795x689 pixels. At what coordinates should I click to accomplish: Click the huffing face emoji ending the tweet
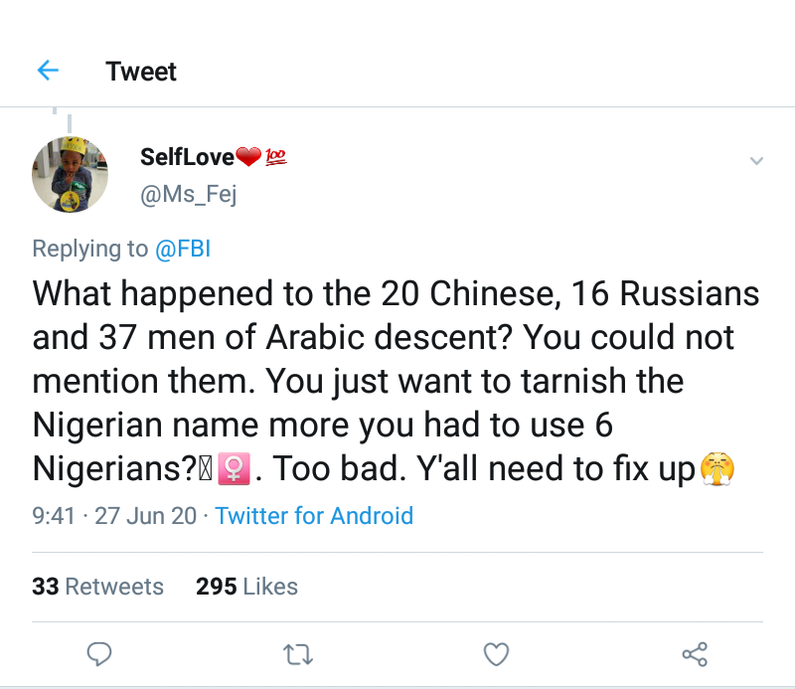(x=714, y=468)
